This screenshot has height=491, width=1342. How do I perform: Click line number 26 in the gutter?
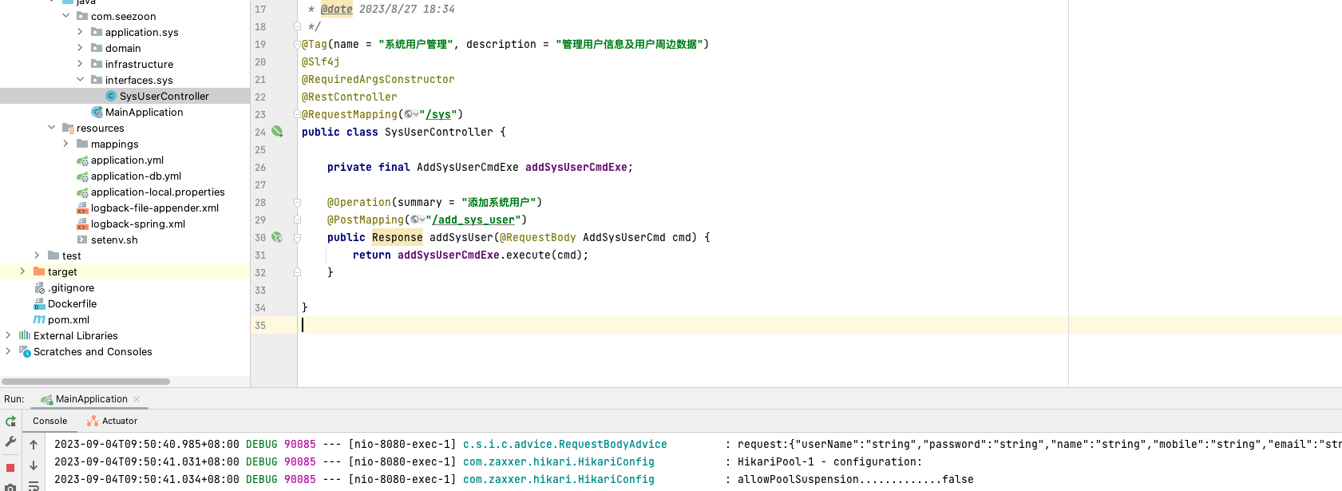(260, 168)
